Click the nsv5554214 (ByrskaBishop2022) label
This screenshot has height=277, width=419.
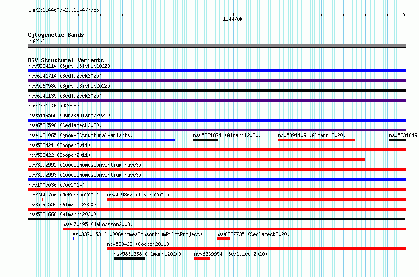point(69,66)
